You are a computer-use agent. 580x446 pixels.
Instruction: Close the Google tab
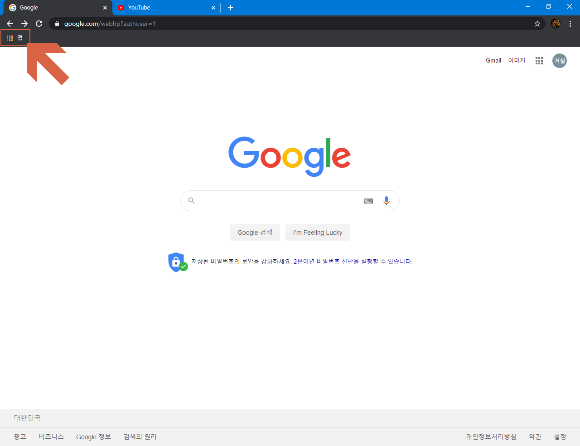click(105, 8)
